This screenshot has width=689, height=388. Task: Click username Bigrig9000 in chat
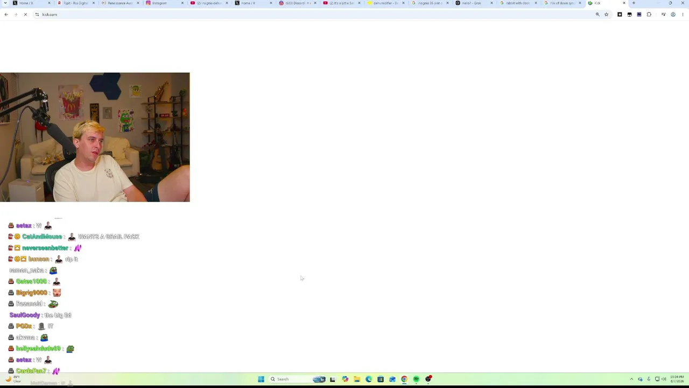[x=31, y=293]
